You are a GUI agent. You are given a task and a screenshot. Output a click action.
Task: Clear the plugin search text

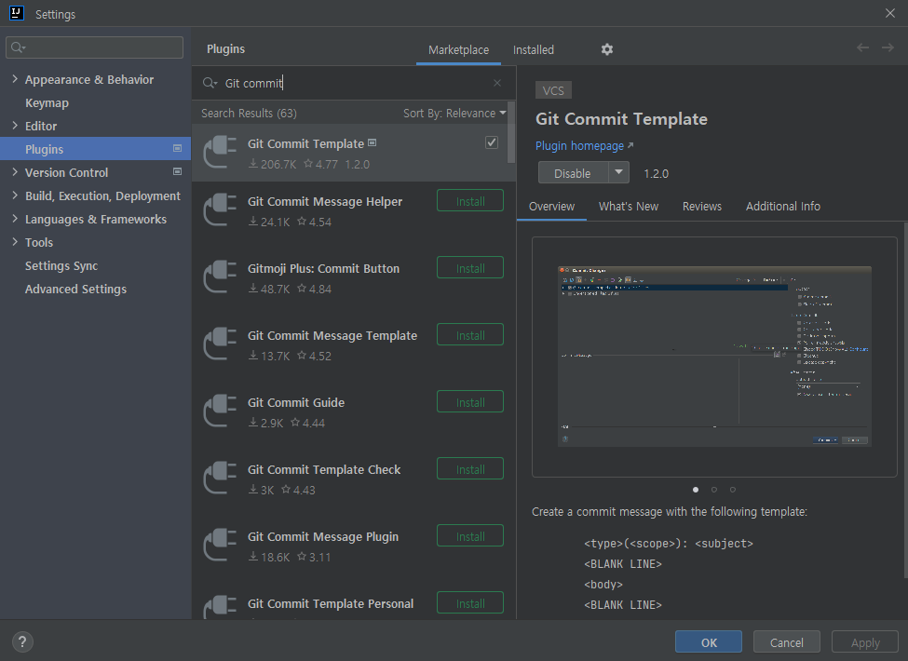click(497, 83)
